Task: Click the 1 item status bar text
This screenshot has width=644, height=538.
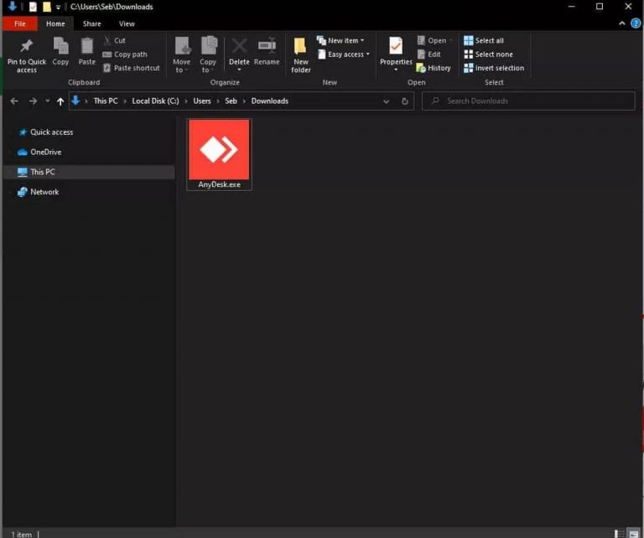Action: tap(21, 535)
